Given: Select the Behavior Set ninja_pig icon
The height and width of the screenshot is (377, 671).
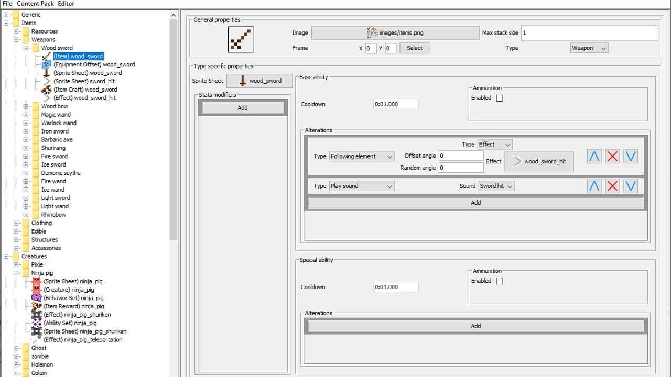Looking at the screenshot, I should coord(36,298).
